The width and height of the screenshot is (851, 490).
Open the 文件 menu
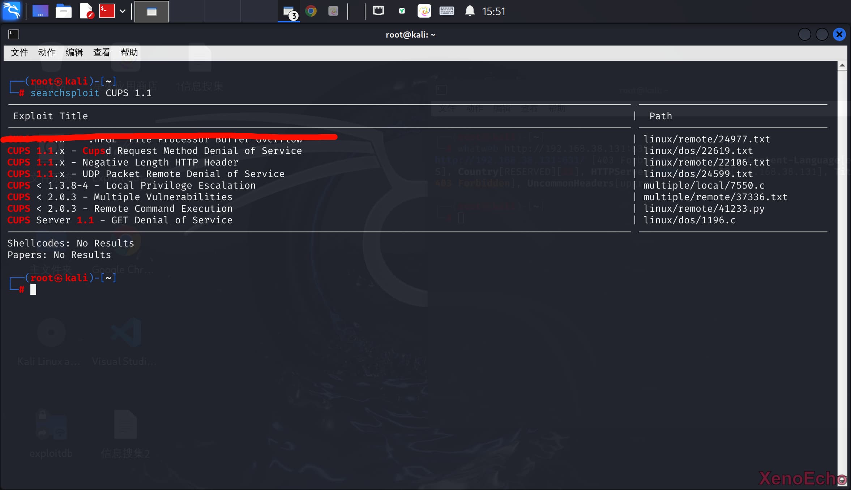[x=19, y=52]
